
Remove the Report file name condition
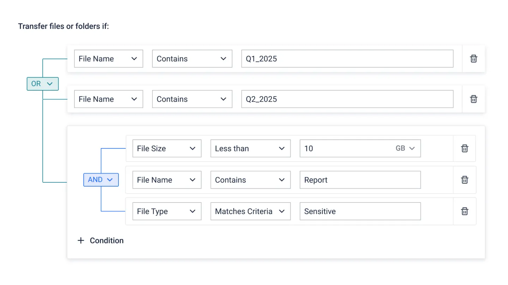click(x=465, y=180)
